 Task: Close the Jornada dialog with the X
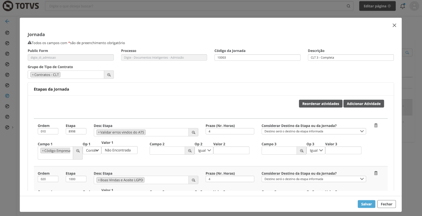click(394, 25)
